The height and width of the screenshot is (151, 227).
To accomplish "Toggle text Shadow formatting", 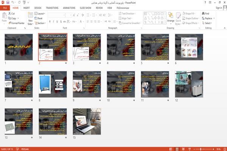I will pyautogui.click(x=61, y=22).
